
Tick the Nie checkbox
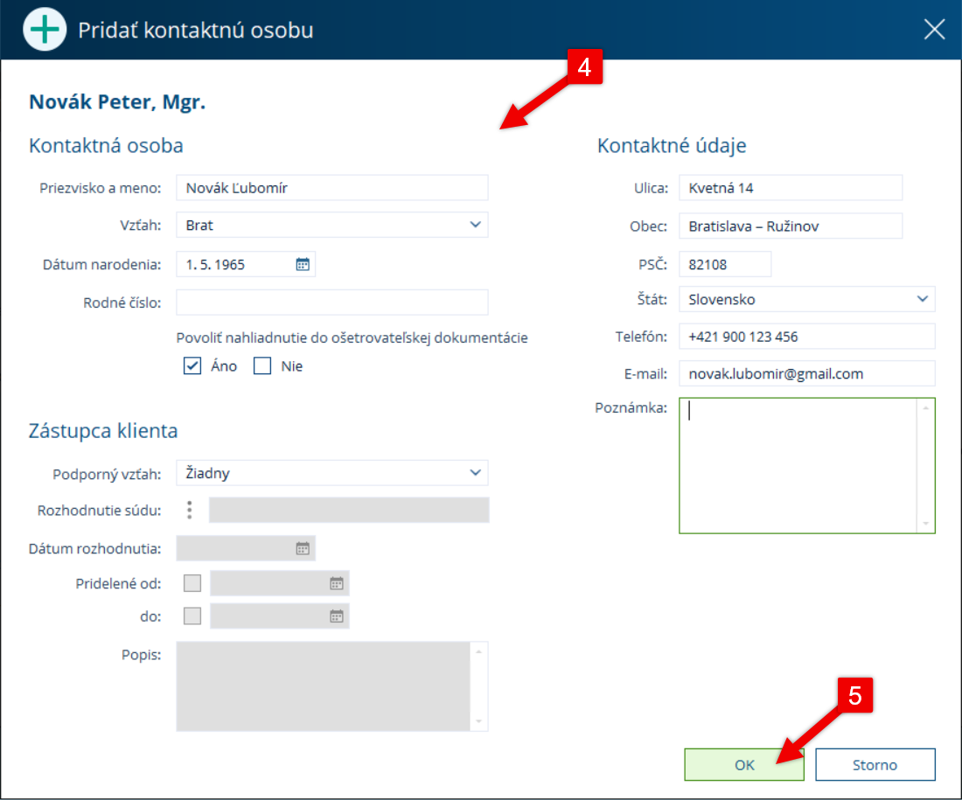click(x=262, y=365)
